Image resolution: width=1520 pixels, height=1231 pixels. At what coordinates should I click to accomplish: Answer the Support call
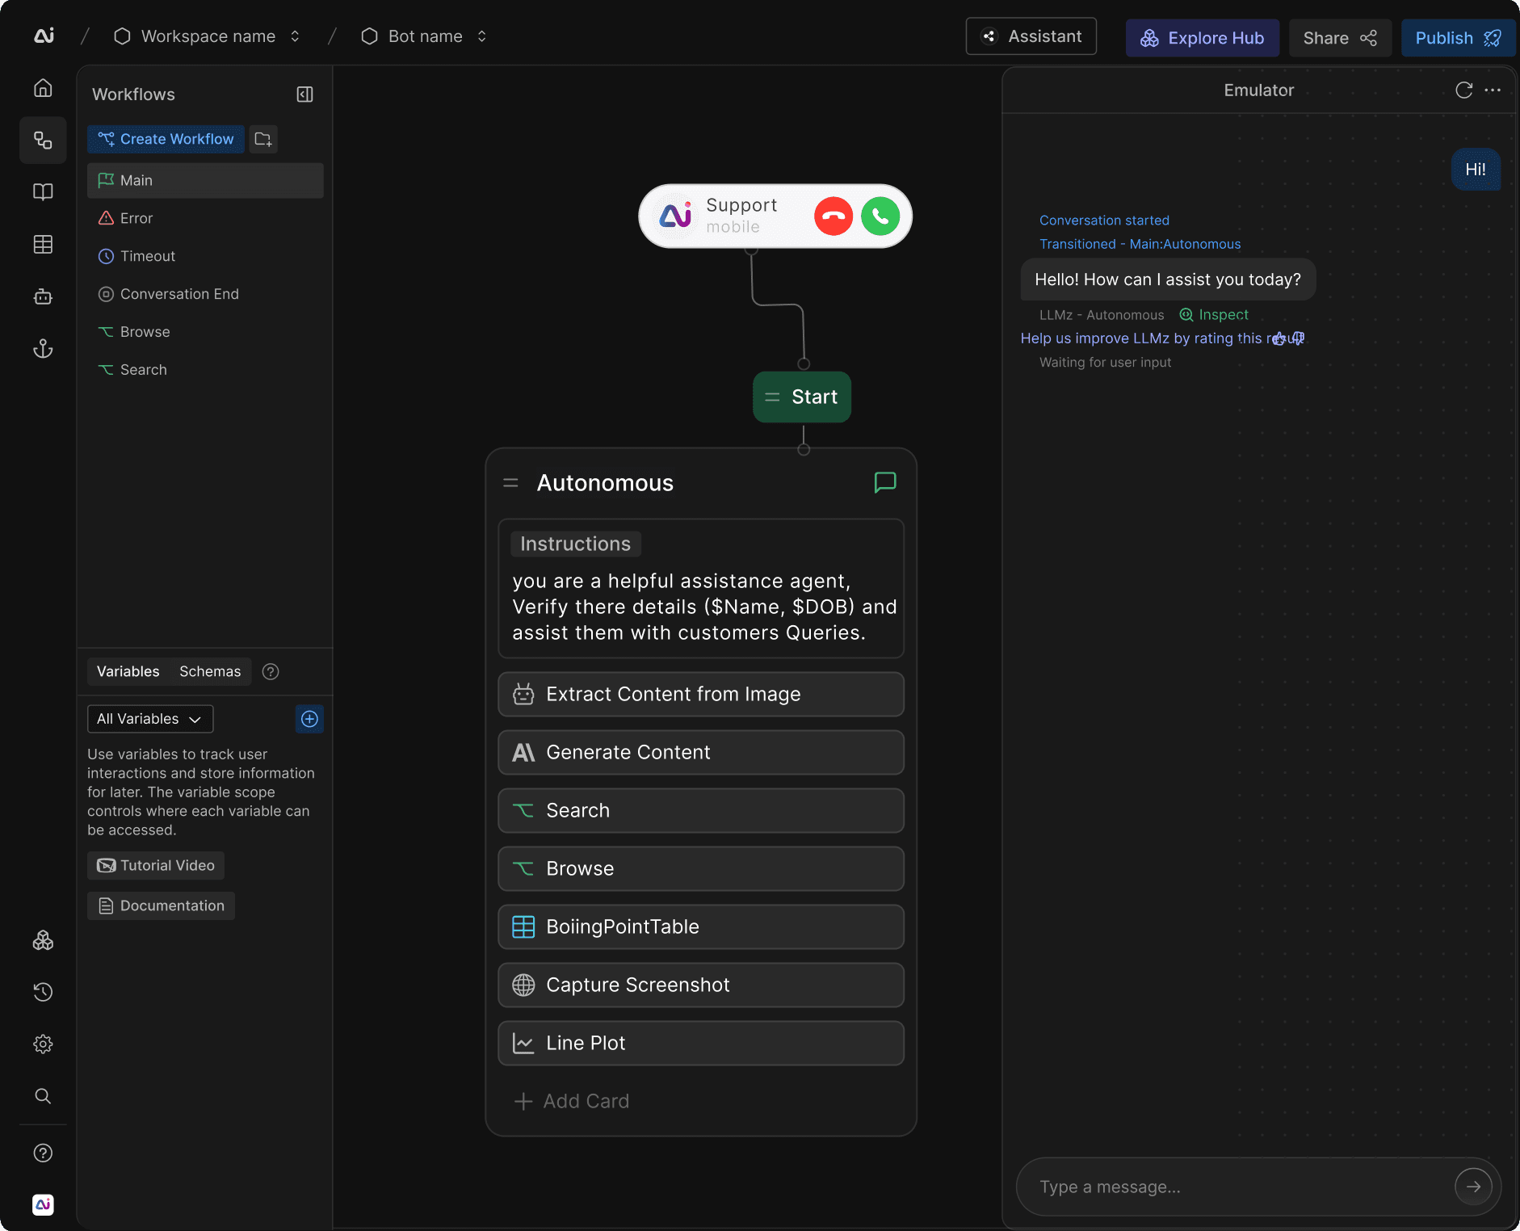click(880, 216)
